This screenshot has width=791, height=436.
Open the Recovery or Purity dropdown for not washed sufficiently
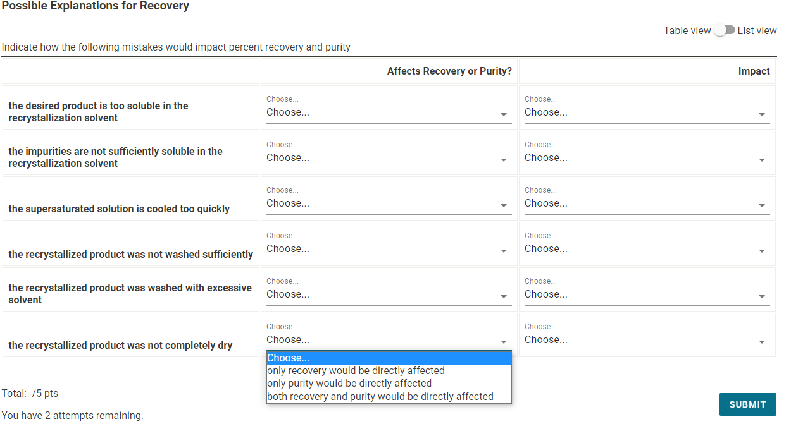[x=389, y=248]
